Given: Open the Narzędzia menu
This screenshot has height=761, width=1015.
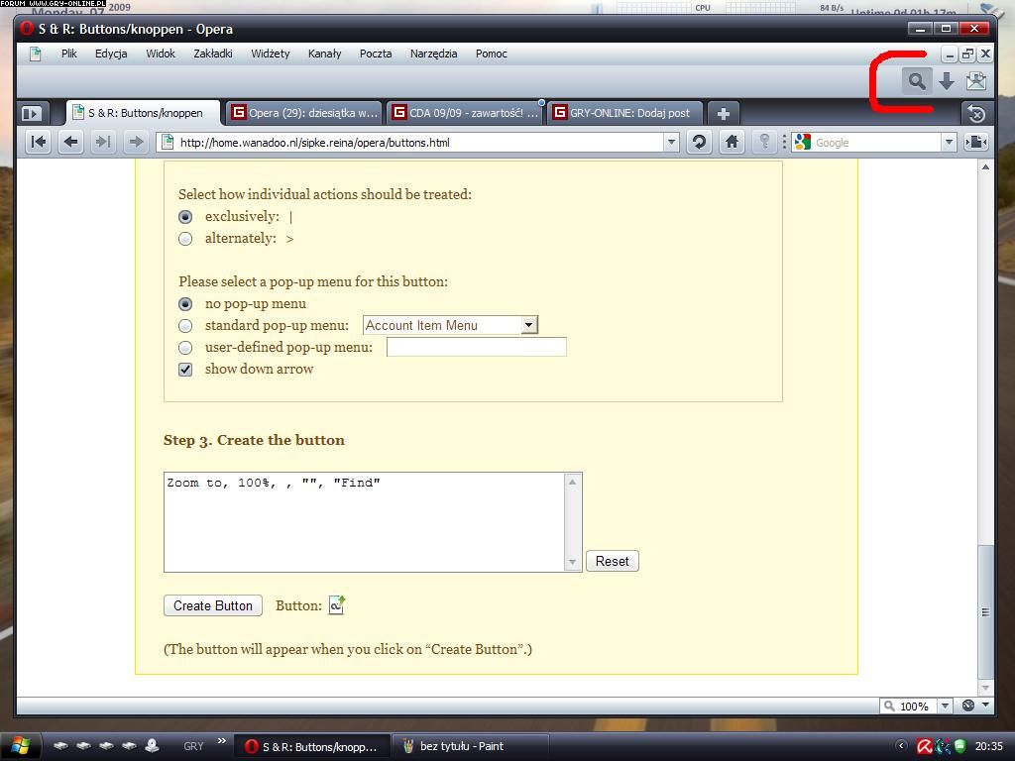Looking at the screenshot, I should point(434,54).
